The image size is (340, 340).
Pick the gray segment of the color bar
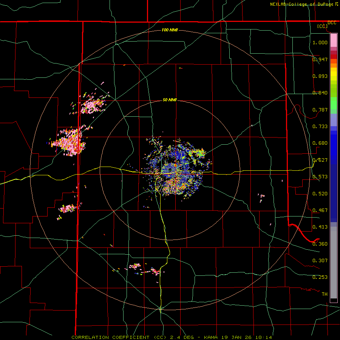pyautogui.click(x=334, y=263)
